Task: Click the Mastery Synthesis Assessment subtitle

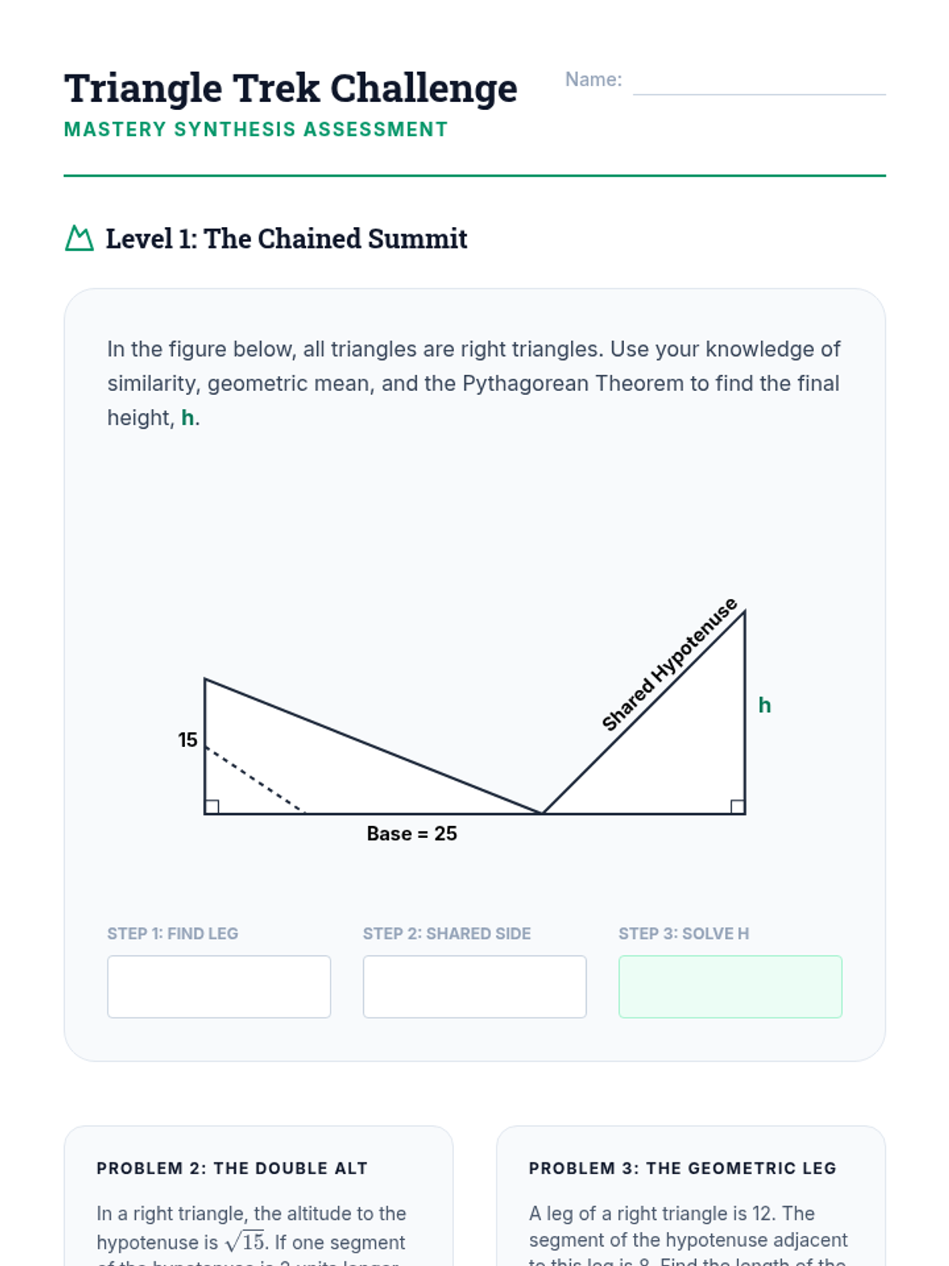Action: point(256,130)
